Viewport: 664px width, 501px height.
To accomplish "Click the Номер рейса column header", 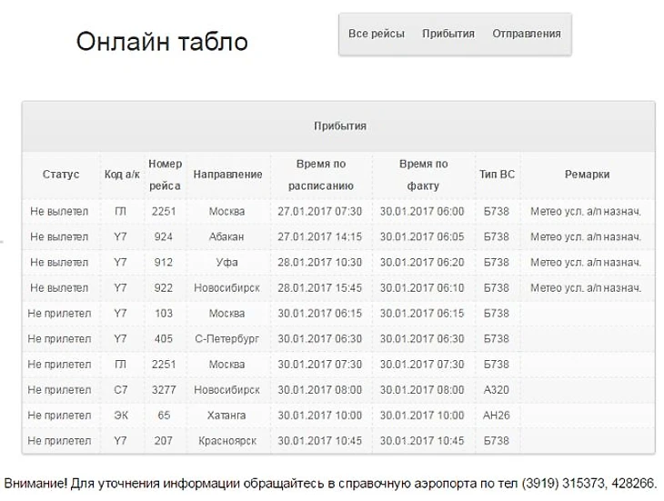I will pos(166,175).
